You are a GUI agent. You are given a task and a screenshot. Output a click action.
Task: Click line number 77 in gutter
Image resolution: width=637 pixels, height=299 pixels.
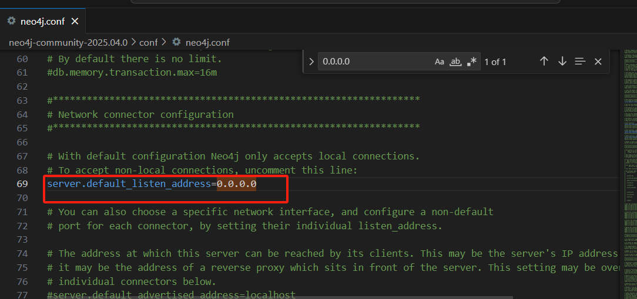click(22, 295)
